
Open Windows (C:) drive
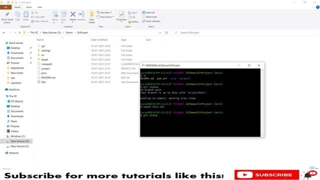point(18,136)
